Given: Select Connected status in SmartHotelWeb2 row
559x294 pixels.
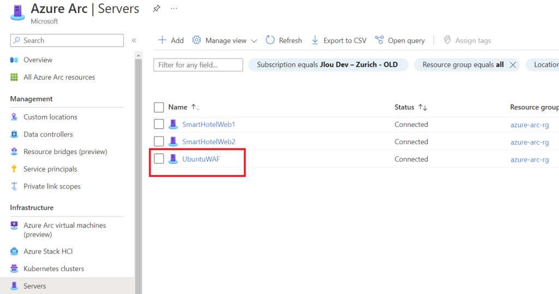Looking at the screenshot, I should pos(411,142).
